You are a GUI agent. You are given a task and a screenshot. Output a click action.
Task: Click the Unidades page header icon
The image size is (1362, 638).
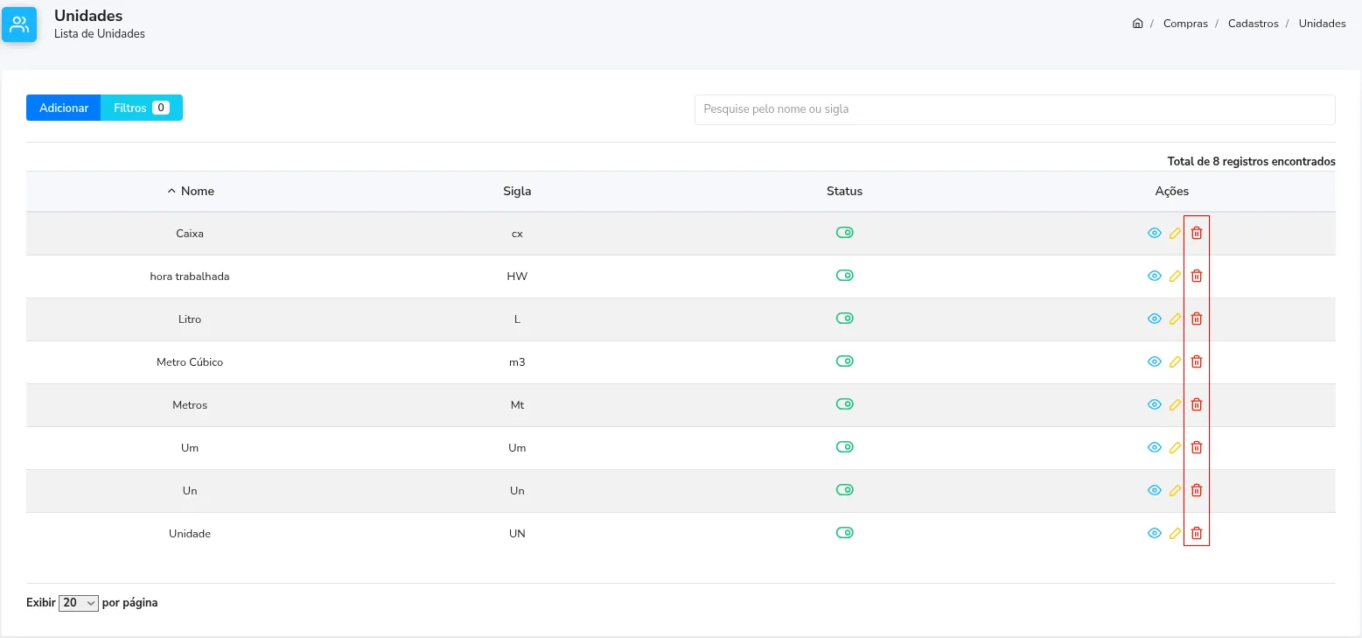19,25
